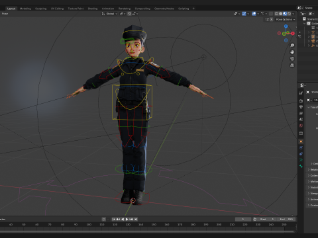
Task: Open the viewport shading options dropdown
Action: click(x=293, y=14)
